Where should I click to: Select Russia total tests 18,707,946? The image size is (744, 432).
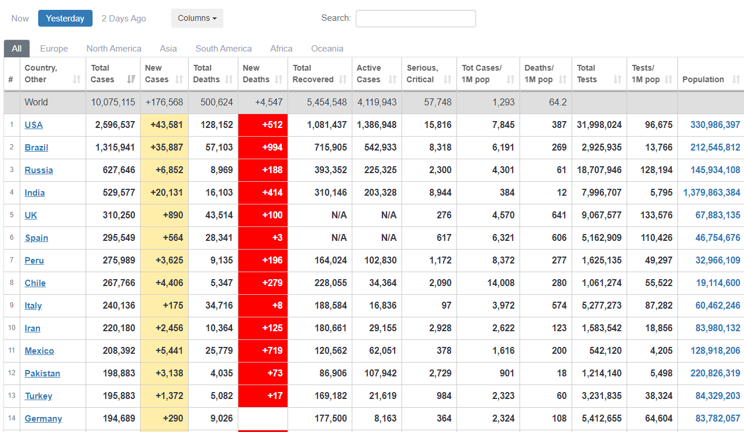point(599,170)
